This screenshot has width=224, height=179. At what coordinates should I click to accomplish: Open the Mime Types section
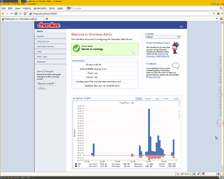[x=50, y=57]
